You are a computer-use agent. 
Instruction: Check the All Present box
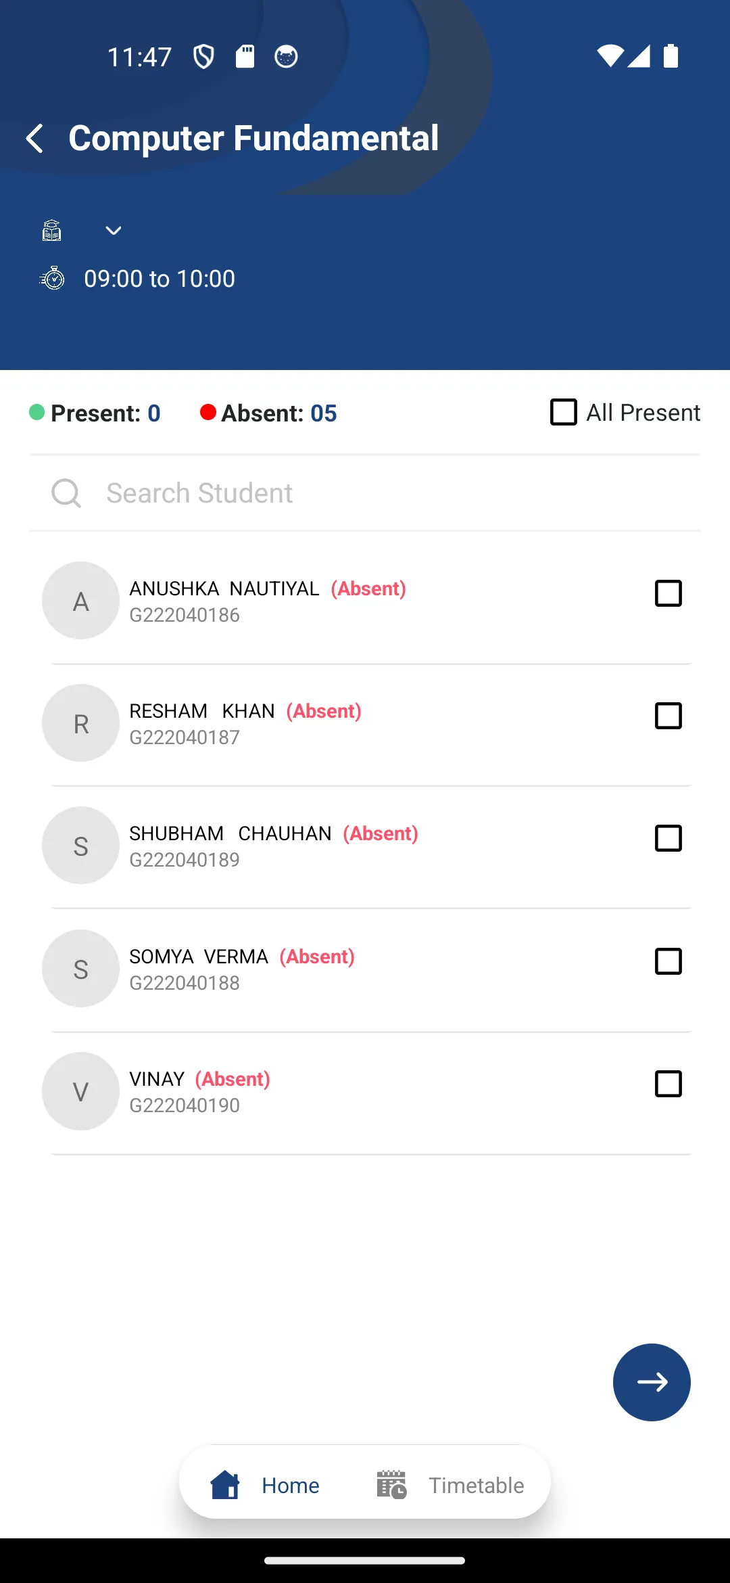click(x=564, y=412)
